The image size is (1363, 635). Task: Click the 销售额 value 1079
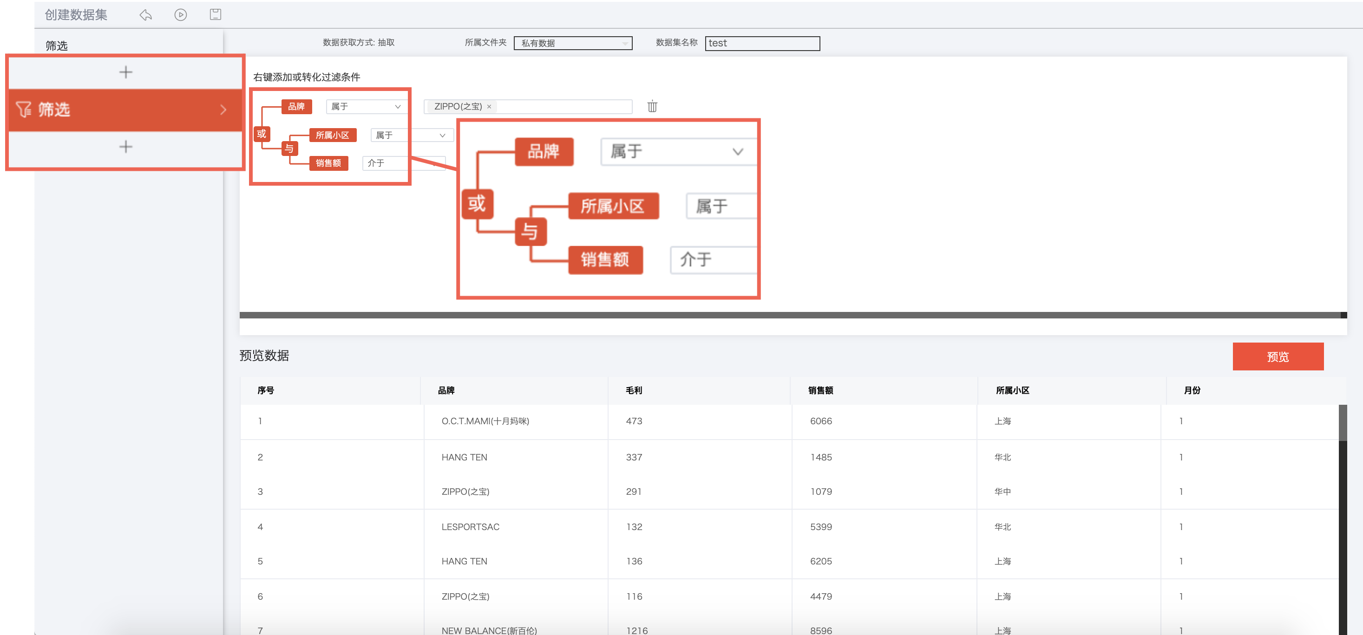click(x=821, y=492)
